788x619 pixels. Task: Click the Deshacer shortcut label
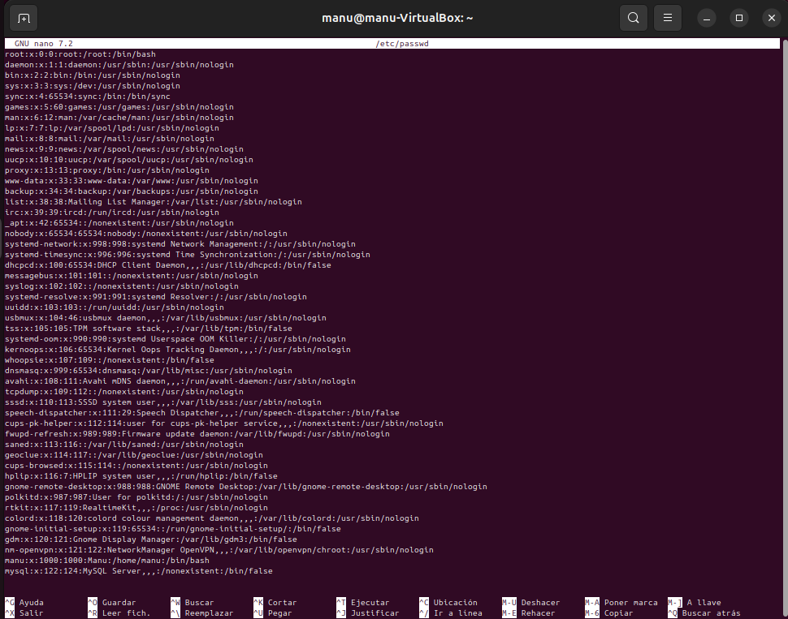540,603
